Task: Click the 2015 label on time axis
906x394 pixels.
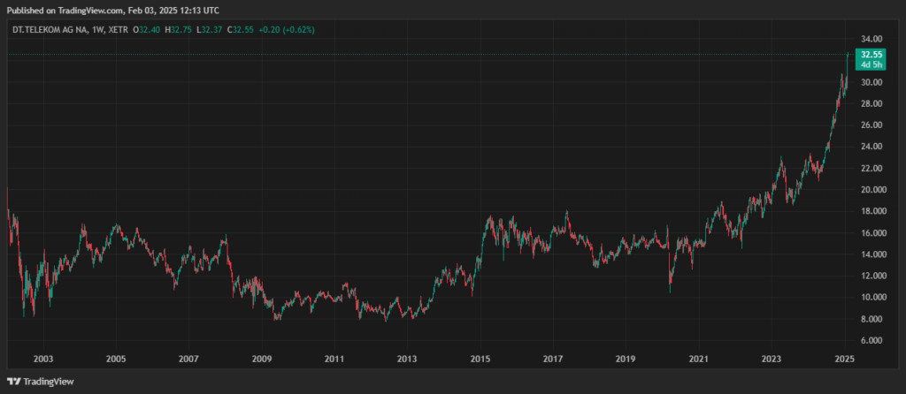Action: [480, 359]
